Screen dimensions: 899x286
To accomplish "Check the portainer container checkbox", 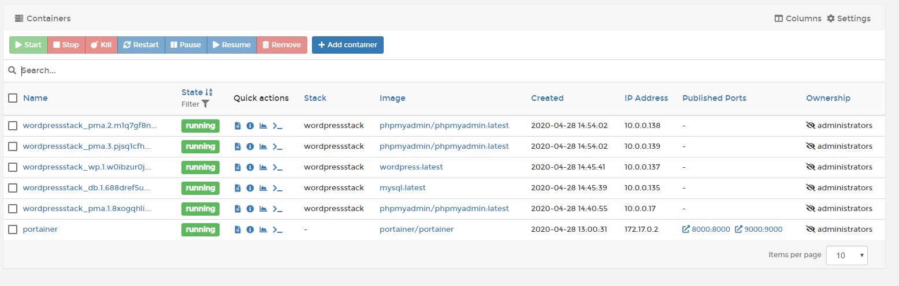I will click(x=13, y=229).
